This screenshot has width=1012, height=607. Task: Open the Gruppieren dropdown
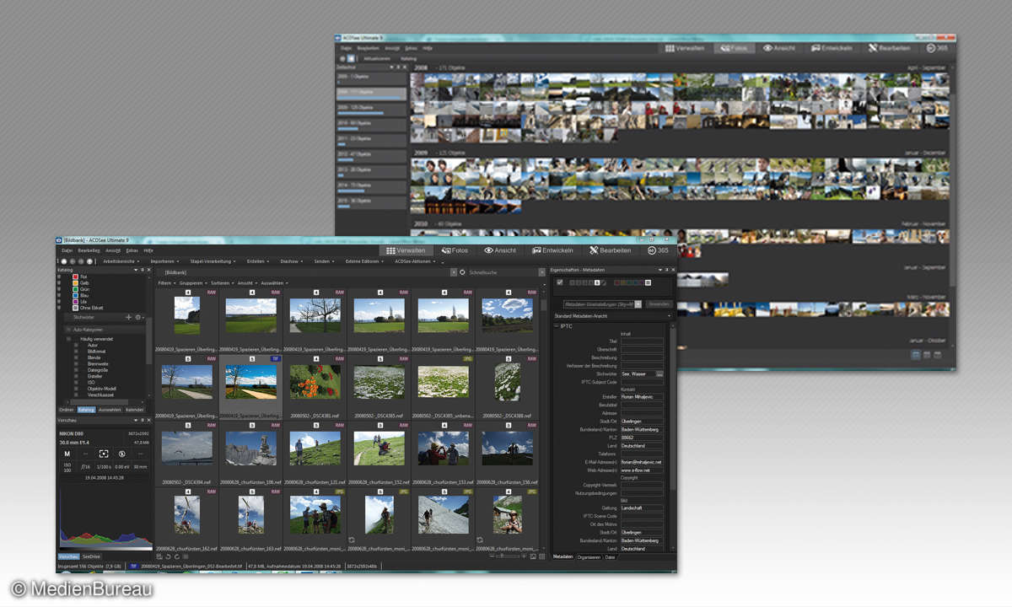click(192, 283)
